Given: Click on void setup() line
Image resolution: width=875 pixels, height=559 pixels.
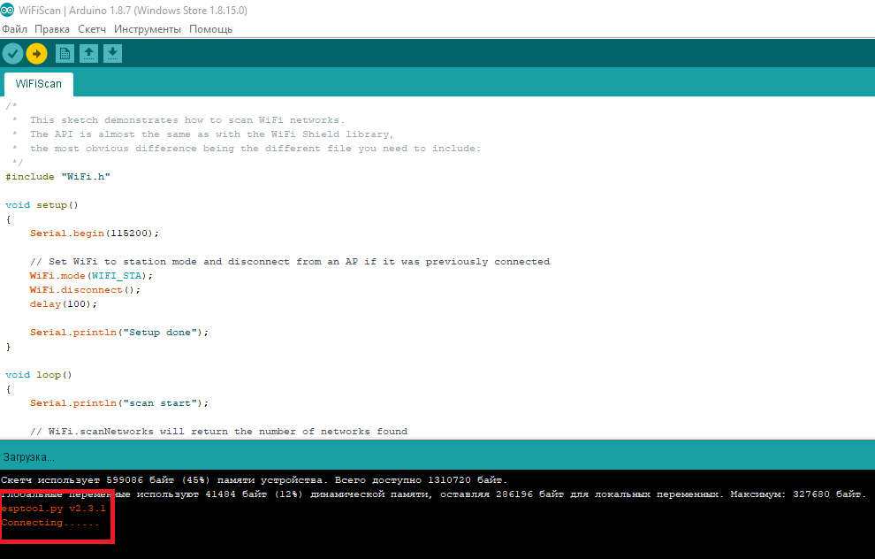Looking at the screenshot, I should click(42, 205).
